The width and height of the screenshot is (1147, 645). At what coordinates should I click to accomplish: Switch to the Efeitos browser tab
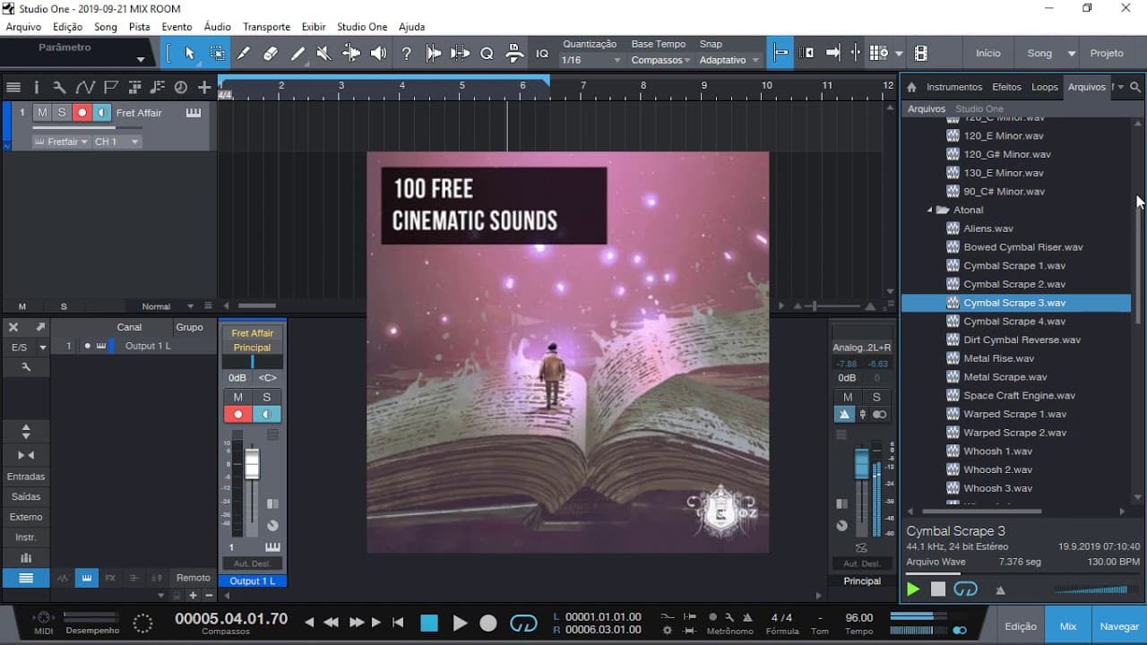[x=1006, y=87]
